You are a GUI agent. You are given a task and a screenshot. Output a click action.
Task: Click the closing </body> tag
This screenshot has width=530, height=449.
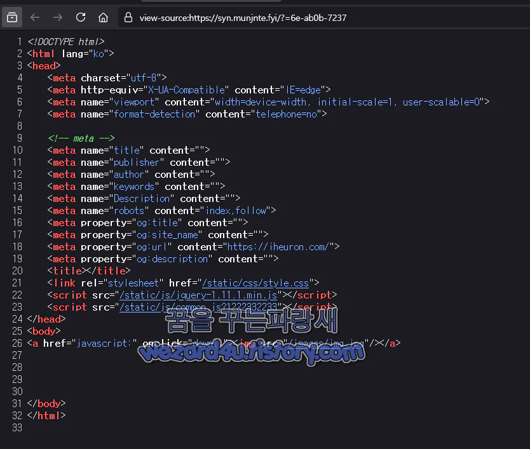point(46,404)
